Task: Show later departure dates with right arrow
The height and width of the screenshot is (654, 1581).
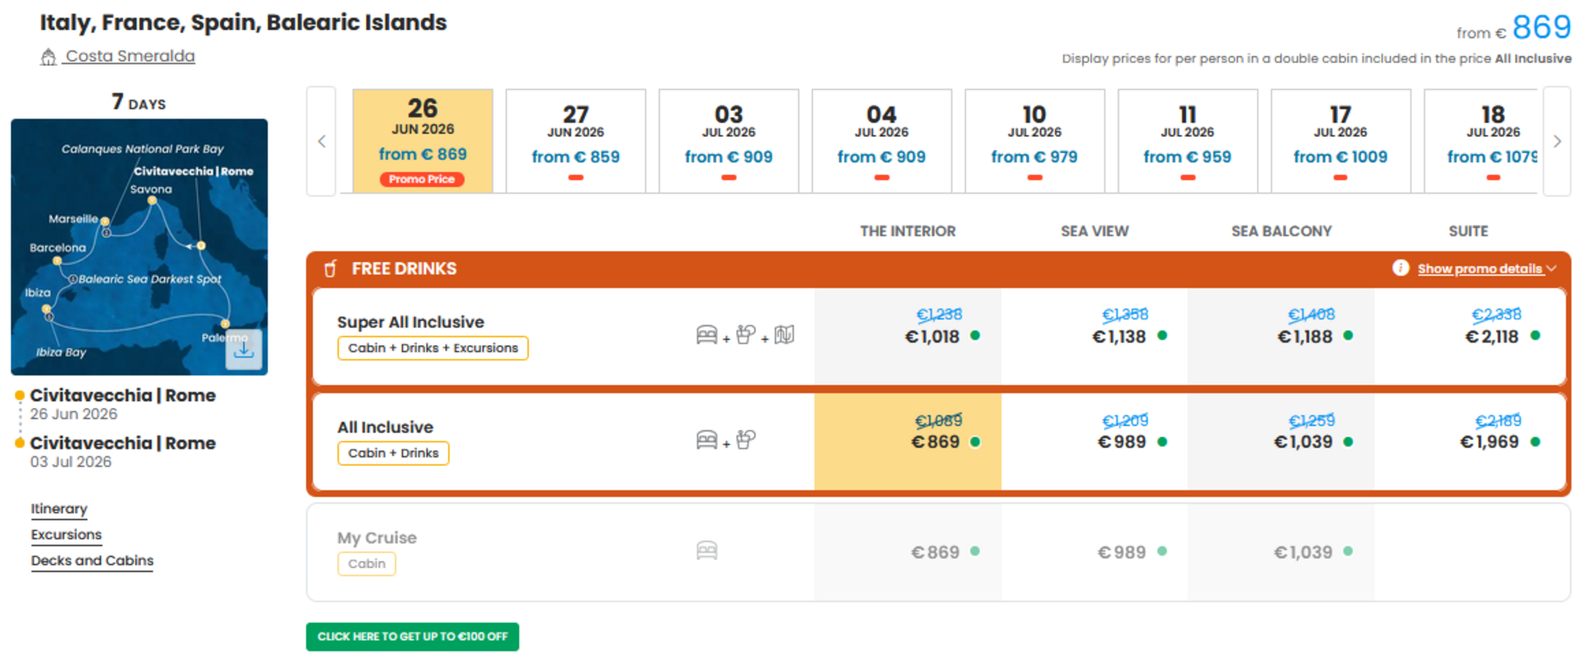Action: click(1556, 141)
